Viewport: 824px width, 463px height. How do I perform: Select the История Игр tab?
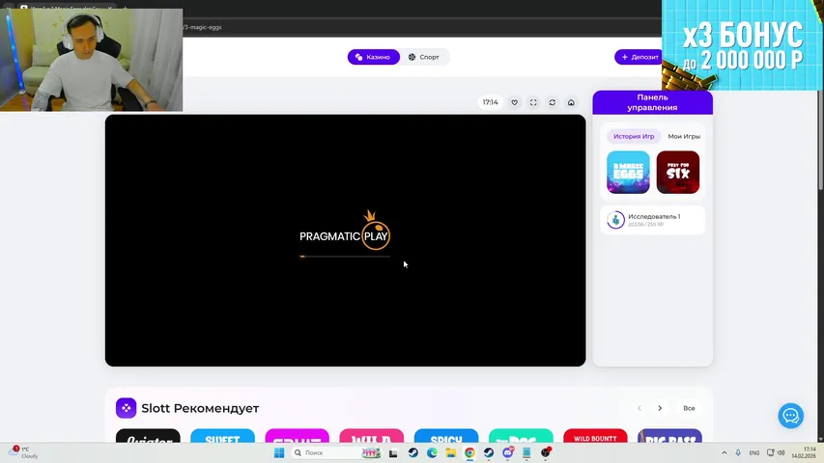coord(634,137)
